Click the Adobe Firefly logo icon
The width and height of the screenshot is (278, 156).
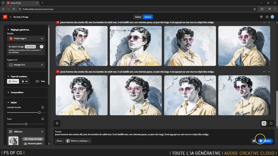(x=5, y=17)
